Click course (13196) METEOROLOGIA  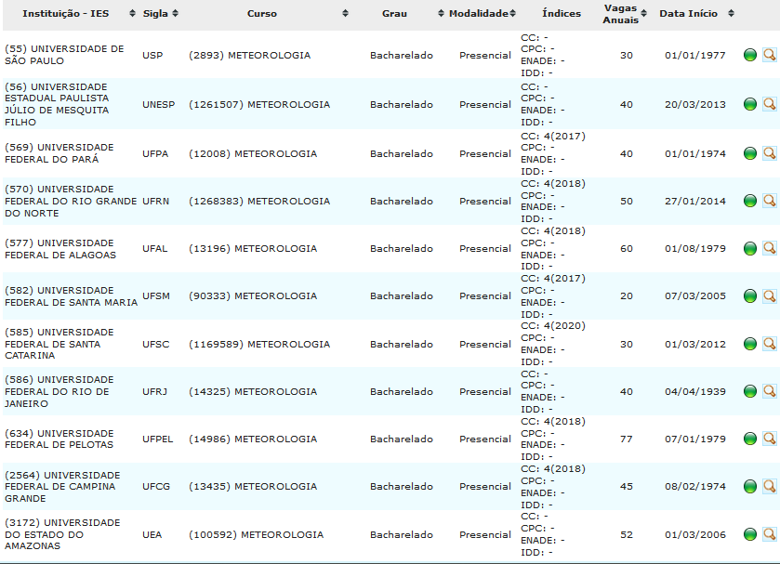tap(253, 248)
